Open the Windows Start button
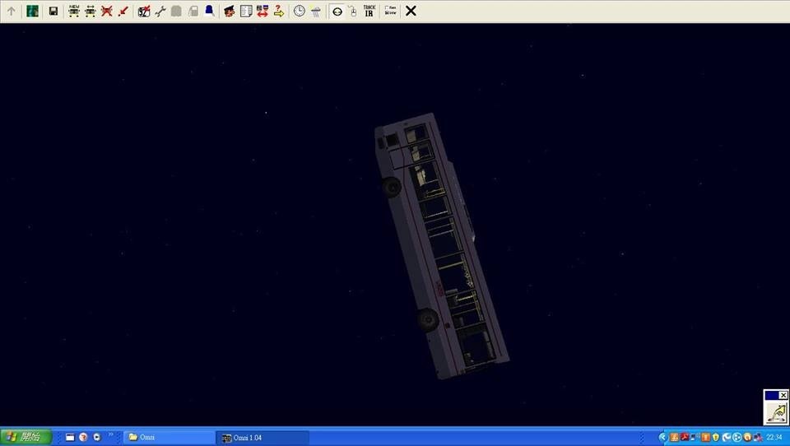790x446 pixels. click(x=26, y=437)
